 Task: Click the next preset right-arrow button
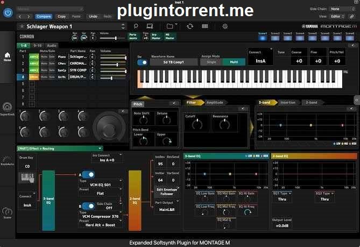pyautogui.click(x=29, y=17)
